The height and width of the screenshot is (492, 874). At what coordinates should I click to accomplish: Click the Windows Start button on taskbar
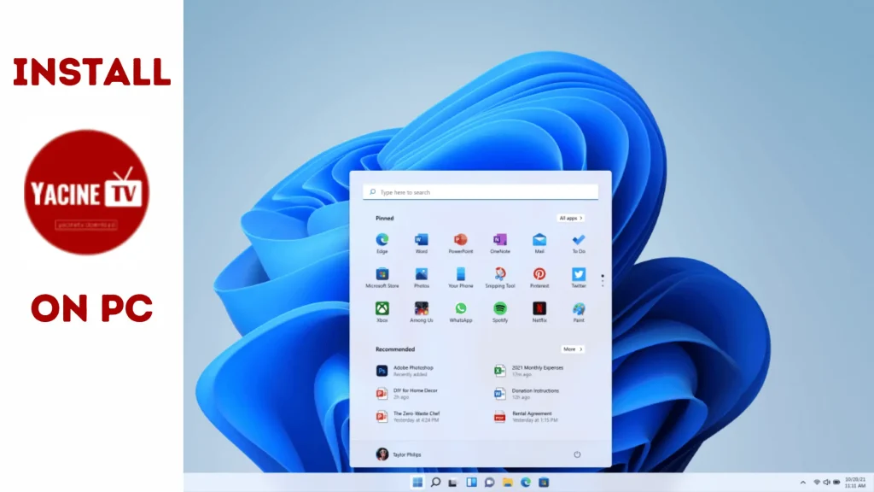(417, 483)
